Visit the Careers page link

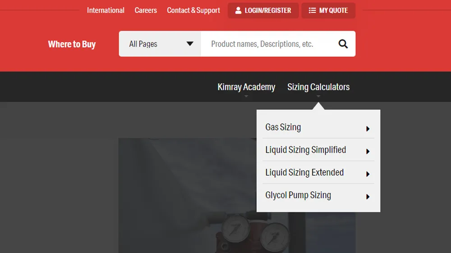(146, 10)
